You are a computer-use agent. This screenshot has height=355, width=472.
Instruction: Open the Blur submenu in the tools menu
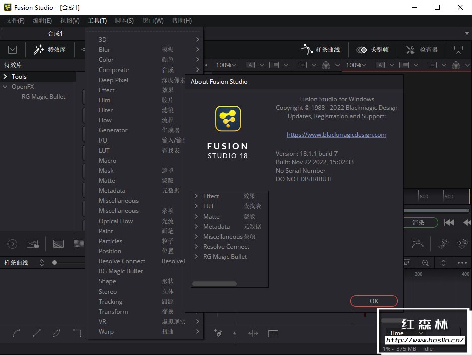click(x=144, y=50)
